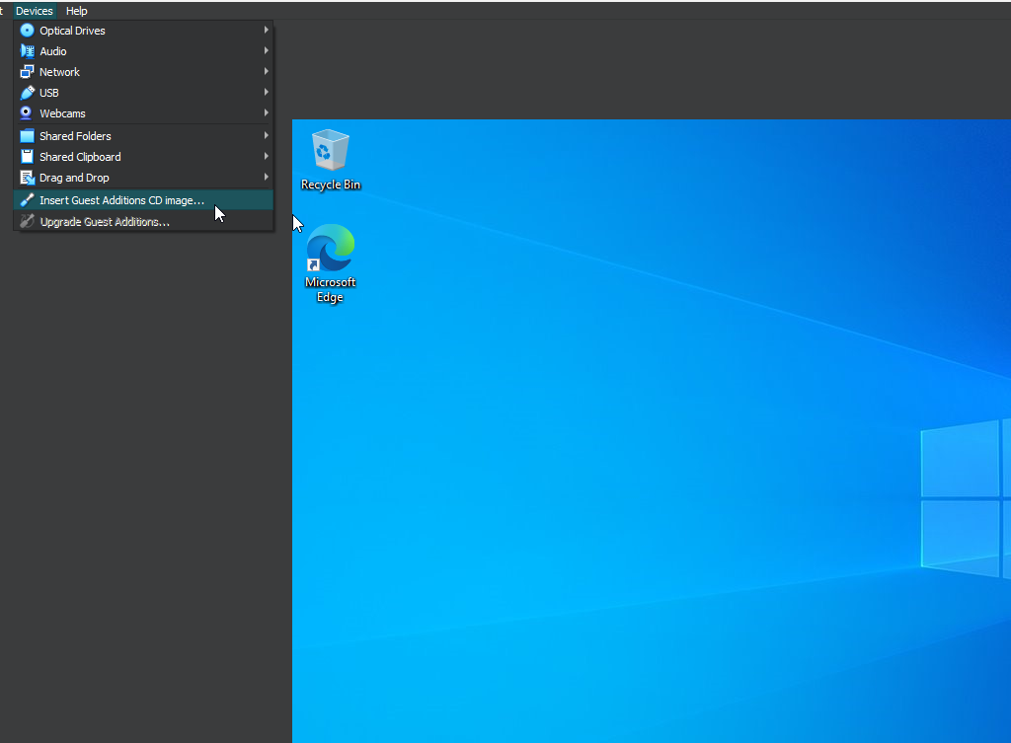
Task: Choose Insert Guest Additions CD image
Action: 121,200
